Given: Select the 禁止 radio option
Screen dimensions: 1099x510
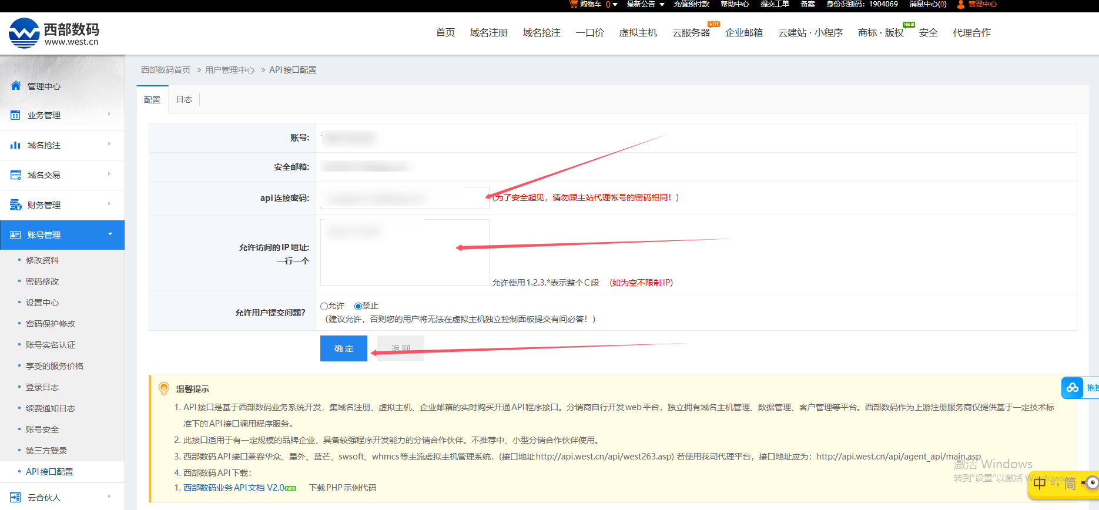Looking at the screenshot, I should [358, 306].
